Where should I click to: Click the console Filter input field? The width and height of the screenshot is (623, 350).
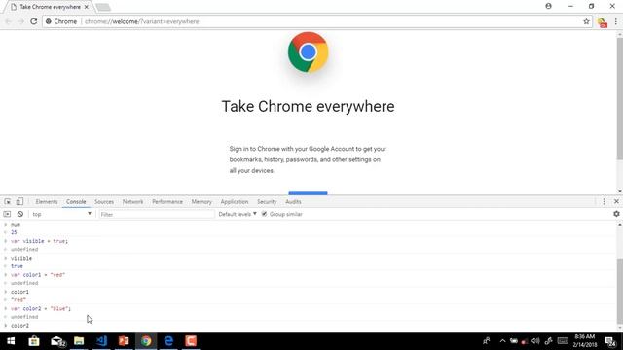coord(156,214)
